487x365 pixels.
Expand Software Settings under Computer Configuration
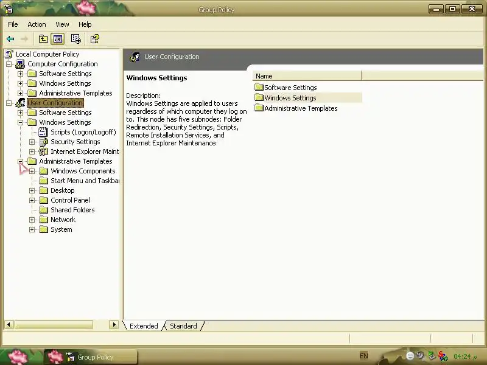pos(20,74)
